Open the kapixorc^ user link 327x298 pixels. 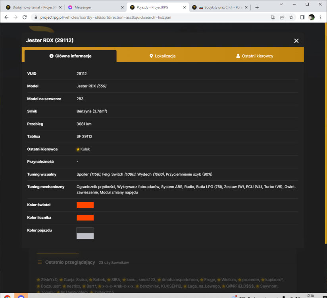pyautogui.click(x=274, y=280)
